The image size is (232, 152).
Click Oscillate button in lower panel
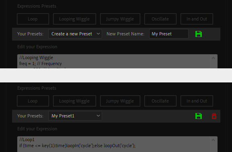click(x=160, y=101)
